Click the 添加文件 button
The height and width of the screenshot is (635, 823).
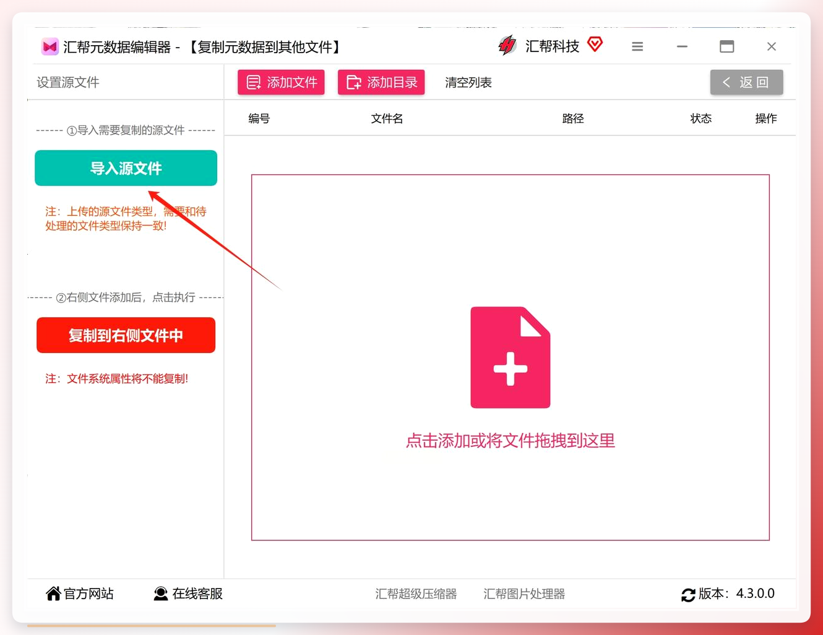point(281,82)
